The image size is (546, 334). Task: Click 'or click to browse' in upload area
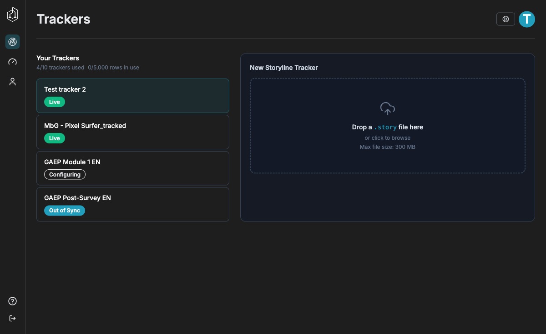coord(388,138)
